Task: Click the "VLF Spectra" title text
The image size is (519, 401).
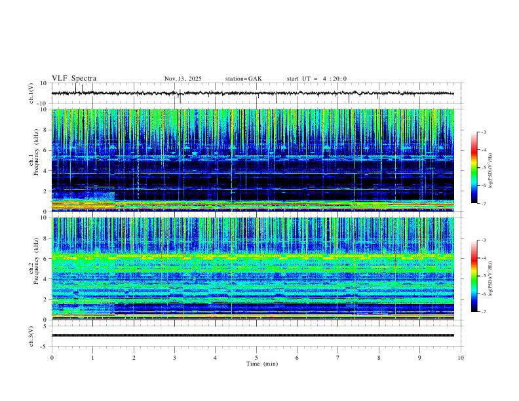Action: (74, 79)
